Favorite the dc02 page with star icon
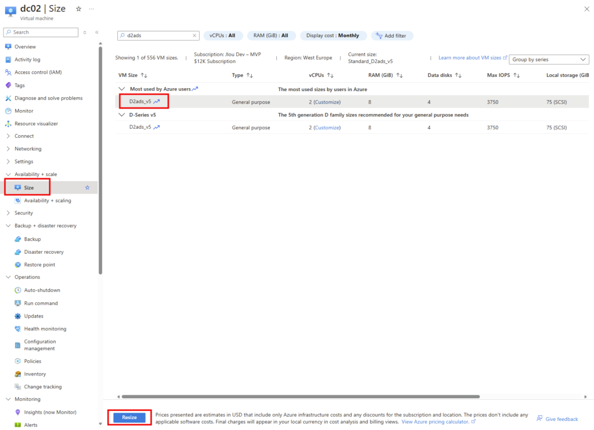The height and width of the screenshot is (430, 594). (x=78, y=9)
